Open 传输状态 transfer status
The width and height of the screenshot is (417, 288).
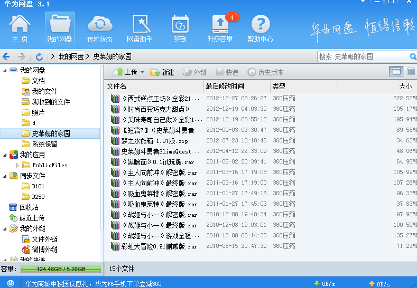(x=100, y=28)
